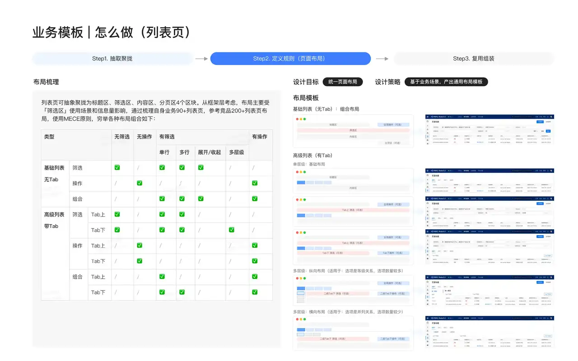Click the 有筛选 column header
578x361 pixels.
(203, 137)
